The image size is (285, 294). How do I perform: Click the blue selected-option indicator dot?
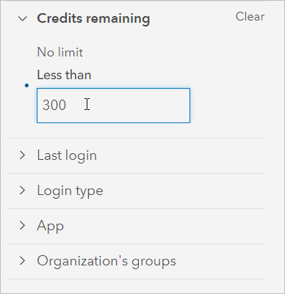click(x=26, y=85)
